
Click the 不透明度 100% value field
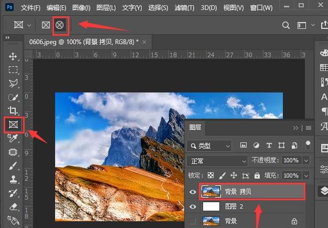tap(291, 161)
